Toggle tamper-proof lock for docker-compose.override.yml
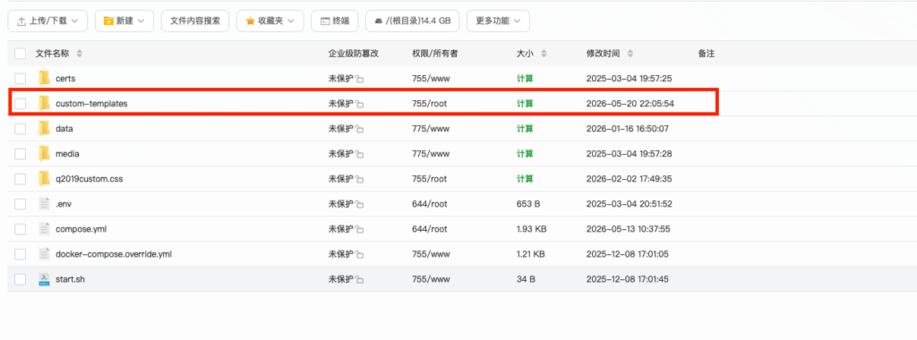 (x=360, y=255)
